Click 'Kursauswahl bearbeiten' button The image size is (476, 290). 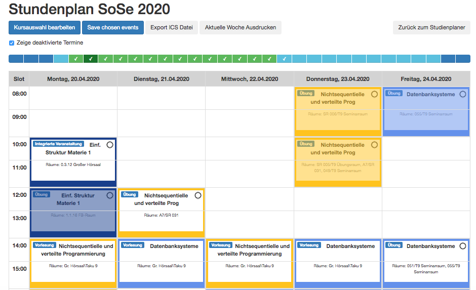tap(45, 28)
